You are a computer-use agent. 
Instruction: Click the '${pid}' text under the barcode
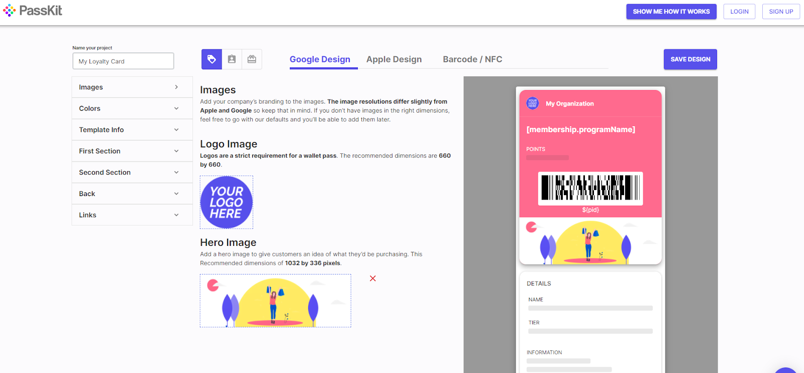(x=590, y=210)
